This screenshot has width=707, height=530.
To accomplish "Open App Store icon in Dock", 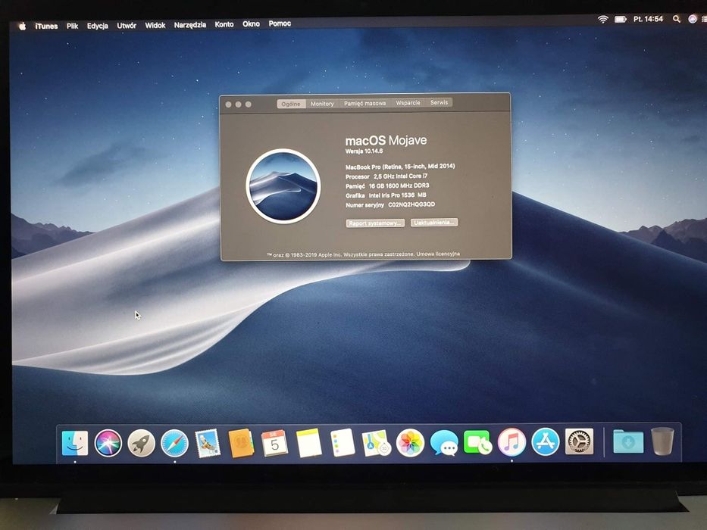I will point(545,442).
